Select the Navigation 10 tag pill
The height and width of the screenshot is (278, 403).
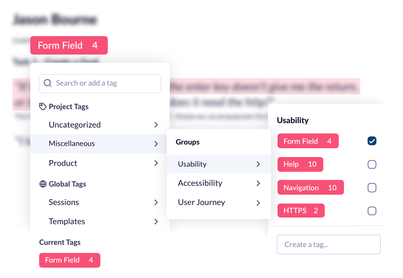pos(310,187)
